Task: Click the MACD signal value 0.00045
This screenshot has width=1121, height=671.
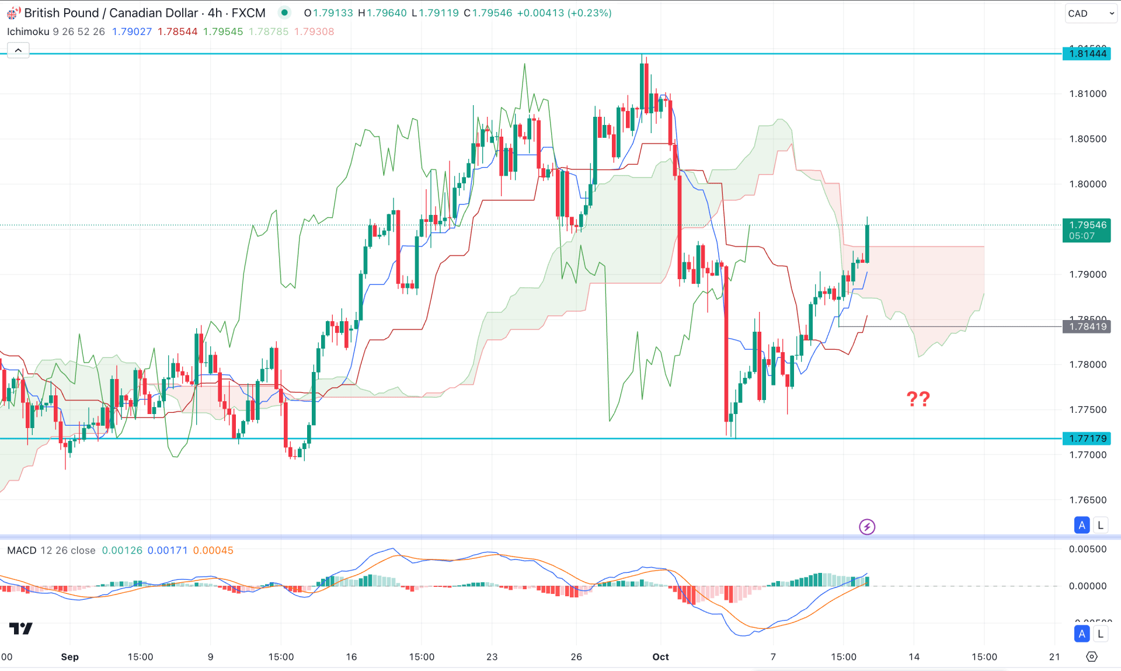Action: pyautogui.click(x=213, y=550)
